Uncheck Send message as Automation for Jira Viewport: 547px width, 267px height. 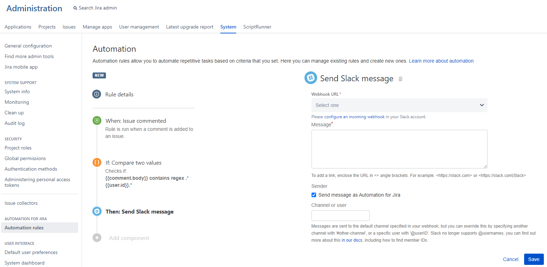[x=314, y=195]
